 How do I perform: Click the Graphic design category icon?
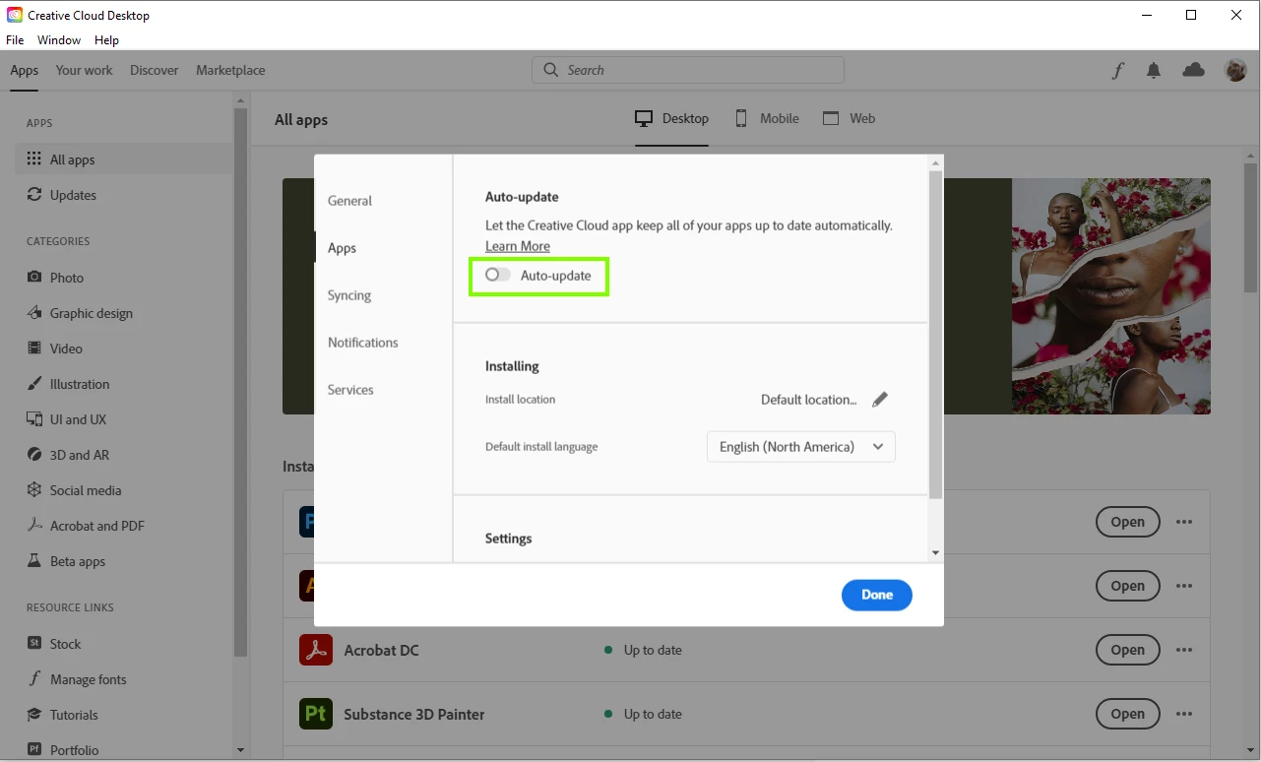[x=34, y=313]
